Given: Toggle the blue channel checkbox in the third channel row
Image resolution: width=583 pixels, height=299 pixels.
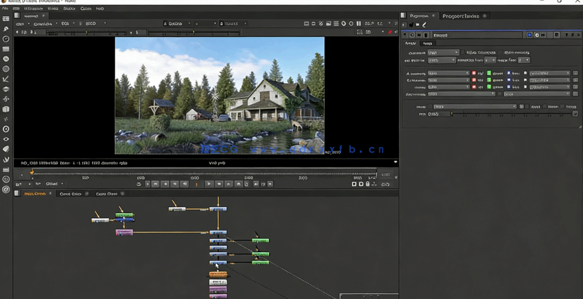Looking at the screenshot, I should point(509,87).
